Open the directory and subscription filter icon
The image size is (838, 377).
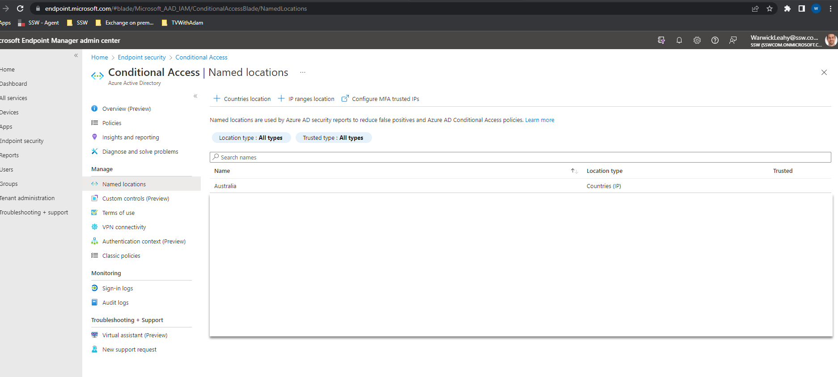click(x=661, y=40)
